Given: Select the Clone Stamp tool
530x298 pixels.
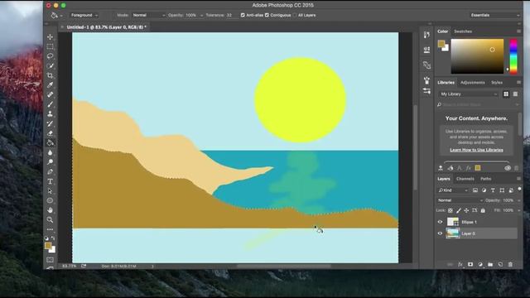Looking at the screenshot, I should click(x=50, y=114).
